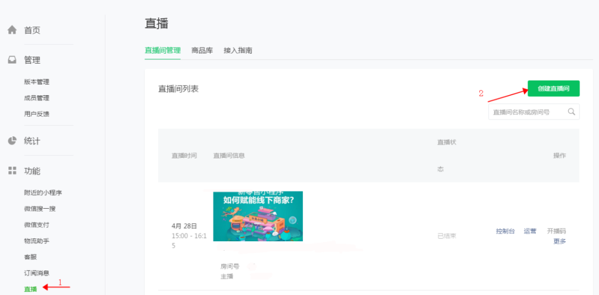Viewport: 599px width, 295px height.
Task: Click the home icon beside 首页
Action: click(x=12, y=30)
